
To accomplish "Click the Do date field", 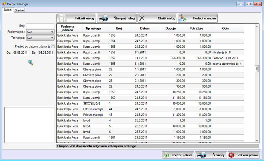I will (x=46, y=53).
